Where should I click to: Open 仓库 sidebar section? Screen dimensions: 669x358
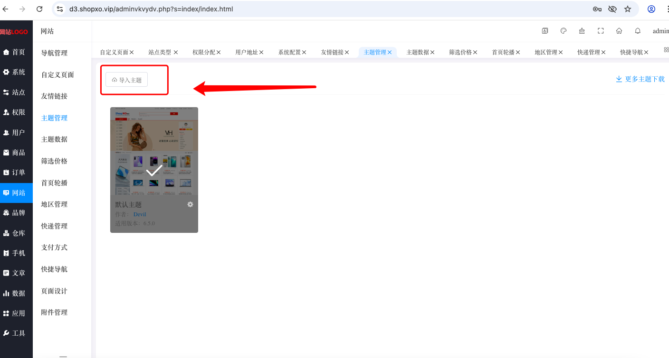pos(16,233)
